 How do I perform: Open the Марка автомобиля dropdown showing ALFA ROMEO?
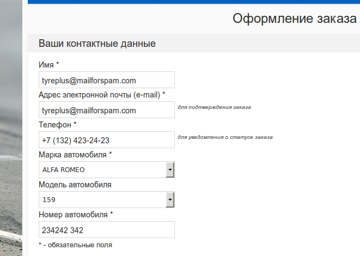(x=107, y=170)
